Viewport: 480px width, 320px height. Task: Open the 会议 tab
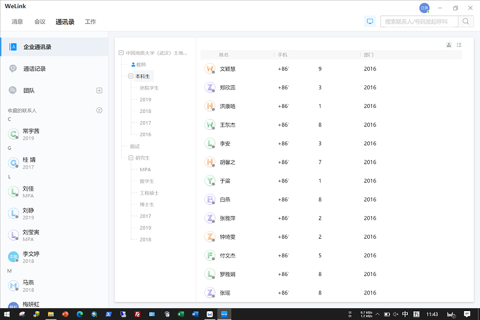coord(40,22)
